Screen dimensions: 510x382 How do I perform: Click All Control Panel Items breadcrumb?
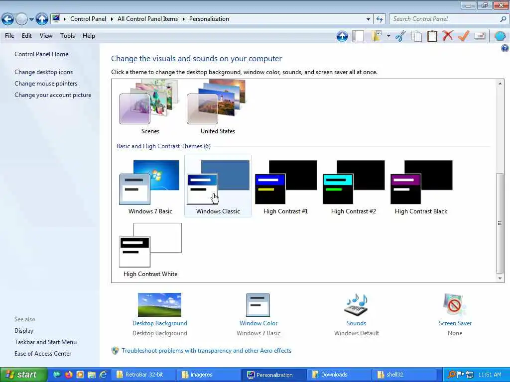pyautogui.click(x=147, y=19)
